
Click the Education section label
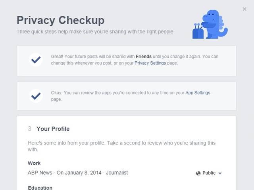tap(40, 188)
